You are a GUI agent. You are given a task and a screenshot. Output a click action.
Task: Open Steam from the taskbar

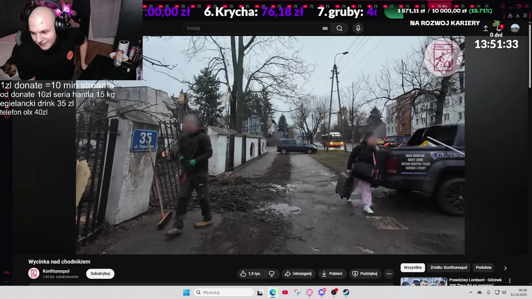click(x=346, y=292)
